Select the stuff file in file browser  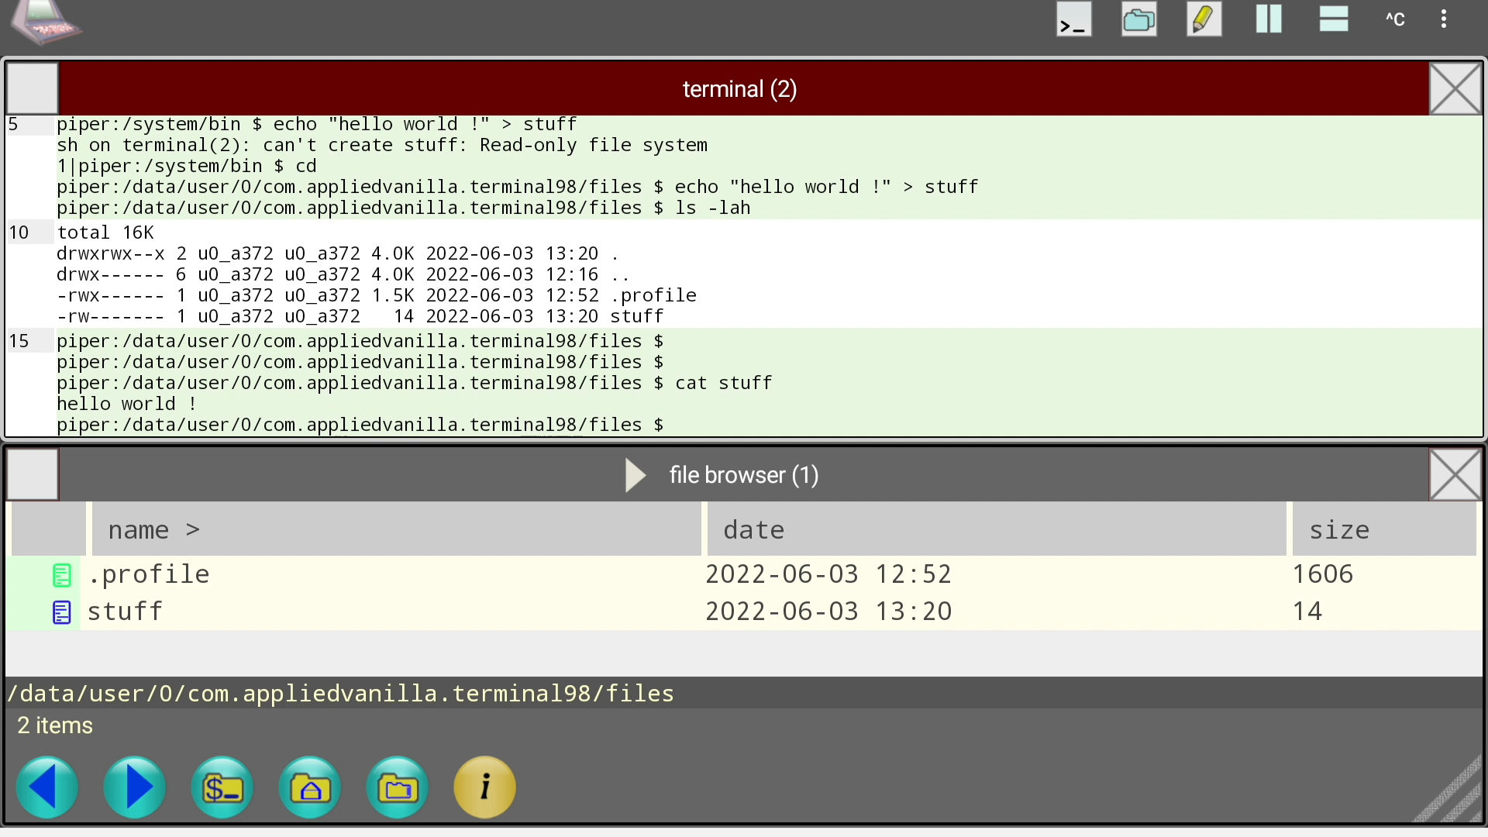[x=125, y=611]
